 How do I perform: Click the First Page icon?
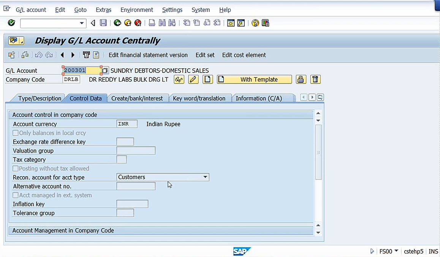187,23
